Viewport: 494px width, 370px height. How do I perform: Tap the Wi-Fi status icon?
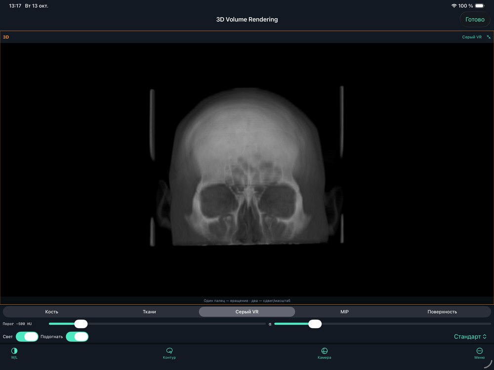click(x=454, y=5)
